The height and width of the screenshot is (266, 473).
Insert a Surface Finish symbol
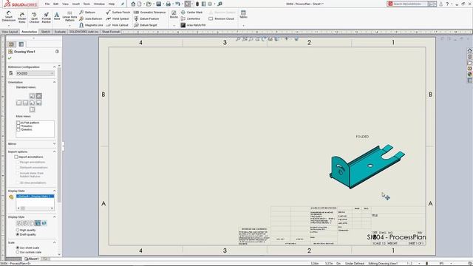[118, 12]
